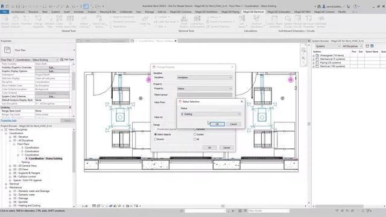Click the Search Products ribbon icon
Viewport: 386px width, 217px height.
[x=15, y=21]
